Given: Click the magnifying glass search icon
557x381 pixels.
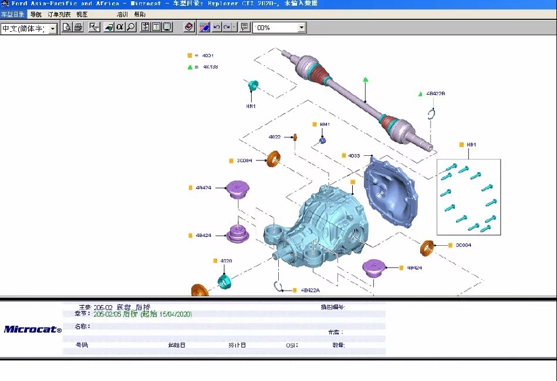Looking at the screenshot, I should pos(130,27).
